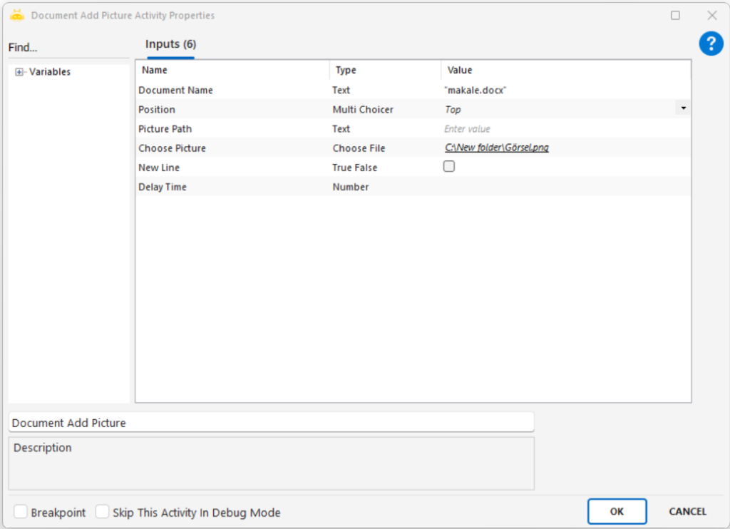Open the Position dropdown arrow
Image resolution: width=730 pixels, height=529 pixels.
[684, 108]
